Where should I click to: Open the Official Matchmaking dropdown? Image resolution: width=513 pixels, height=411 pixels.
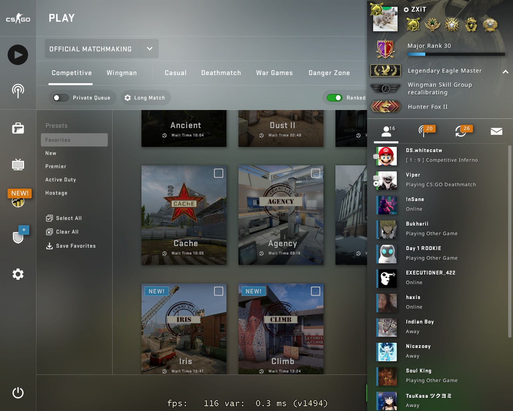(102, 49)
